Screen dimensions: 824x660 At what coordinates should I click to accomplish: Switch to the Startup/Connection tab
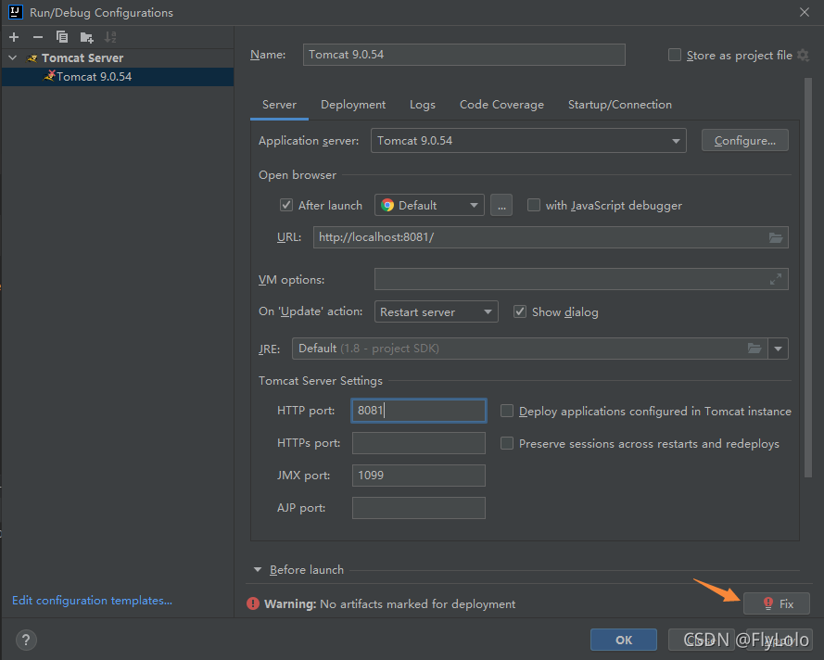coord(619,105)
